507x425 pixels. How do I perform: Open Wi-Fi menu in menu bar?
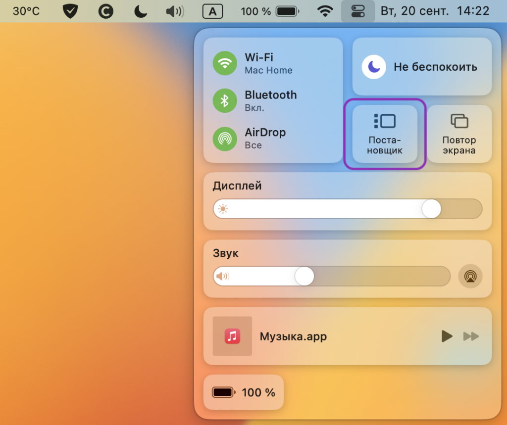325,11
